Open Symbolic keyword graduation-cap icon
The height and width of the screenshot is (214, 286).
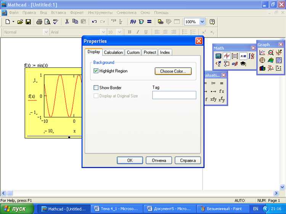tap(243, 64)
